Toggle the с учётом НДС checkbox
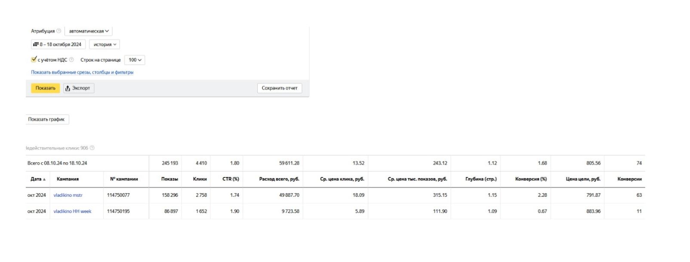 coord(34,59)
